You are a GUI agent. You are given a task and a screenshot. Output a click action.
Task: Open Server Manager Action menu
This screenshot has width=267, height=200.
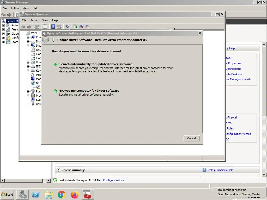[x=15, y=8]
